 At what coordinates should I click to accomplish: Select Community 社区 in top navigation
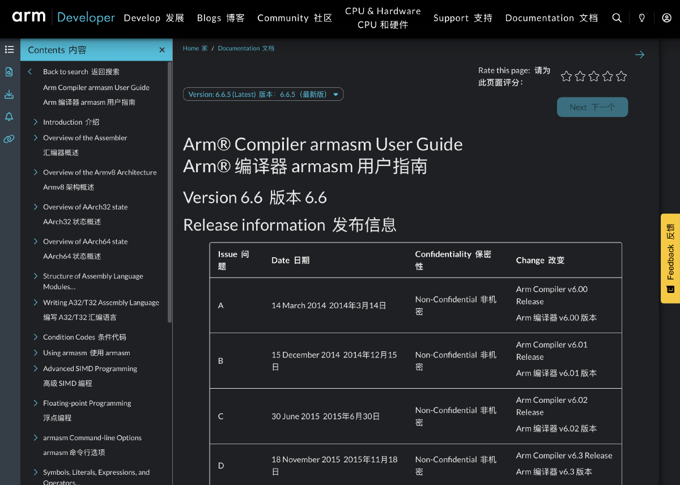coord(294,18)
